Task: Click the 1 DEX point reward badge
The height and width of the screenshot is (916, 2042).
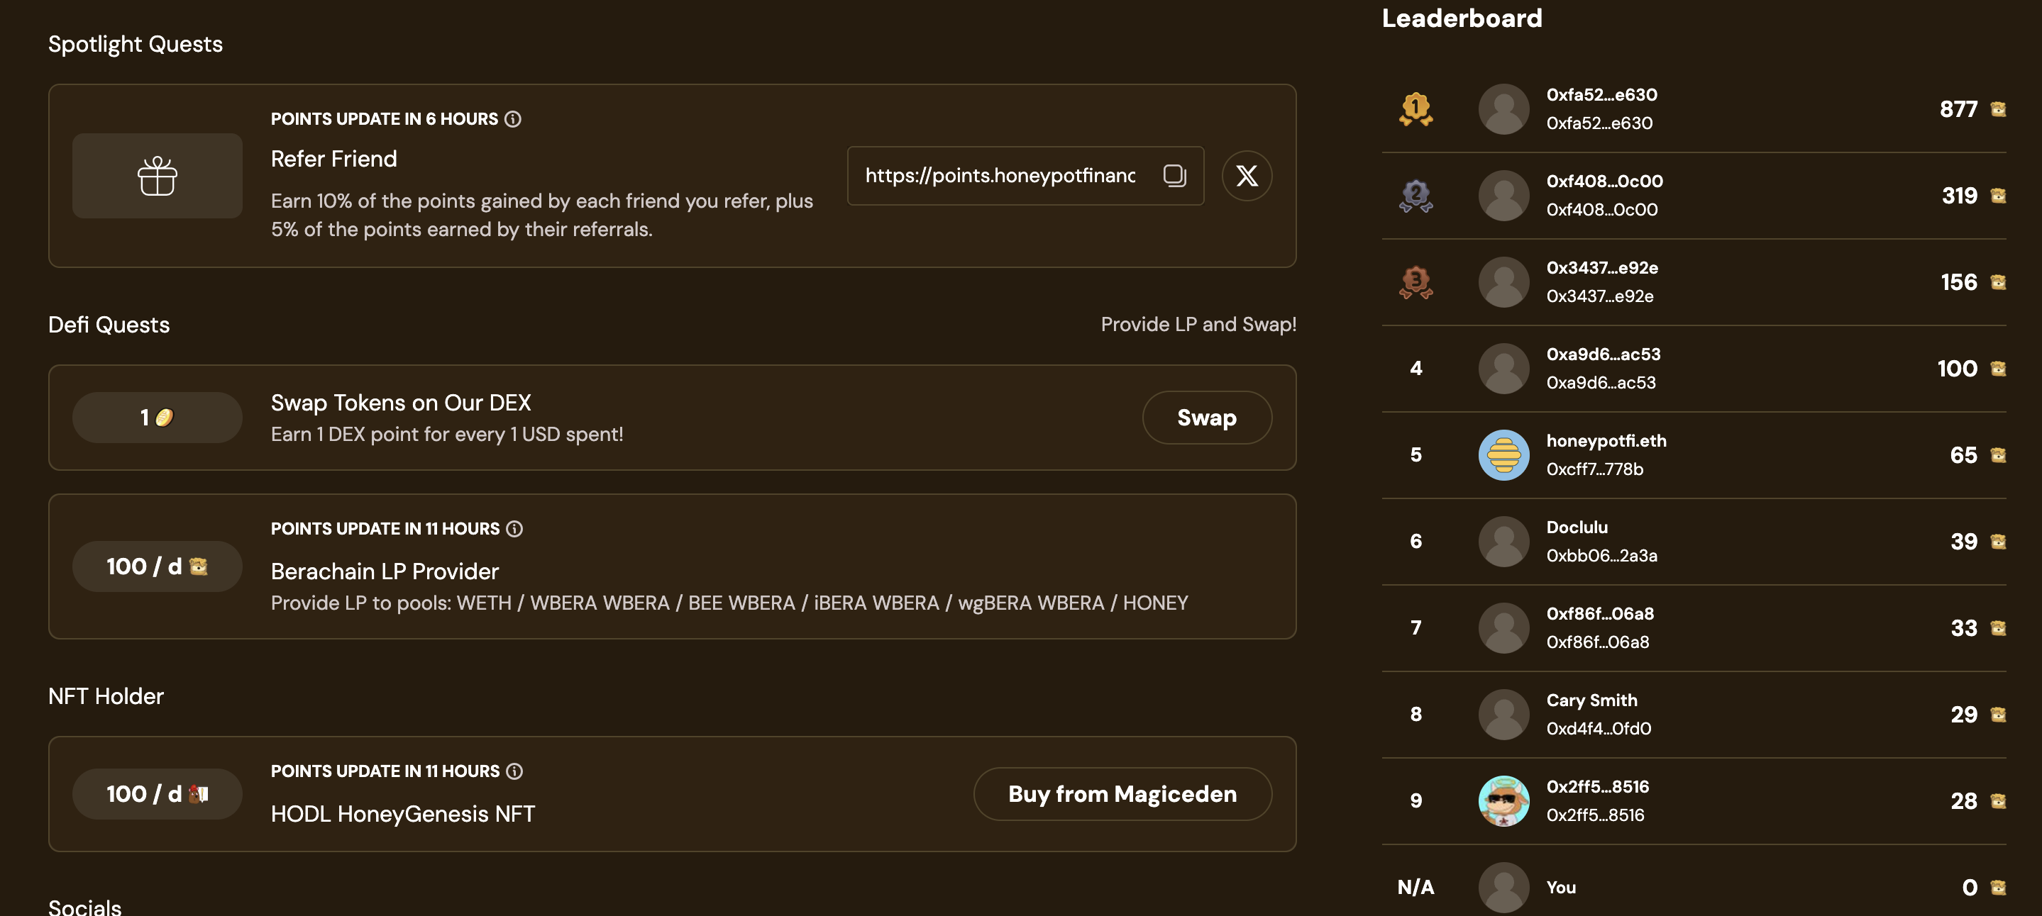Action: (157, 418)
